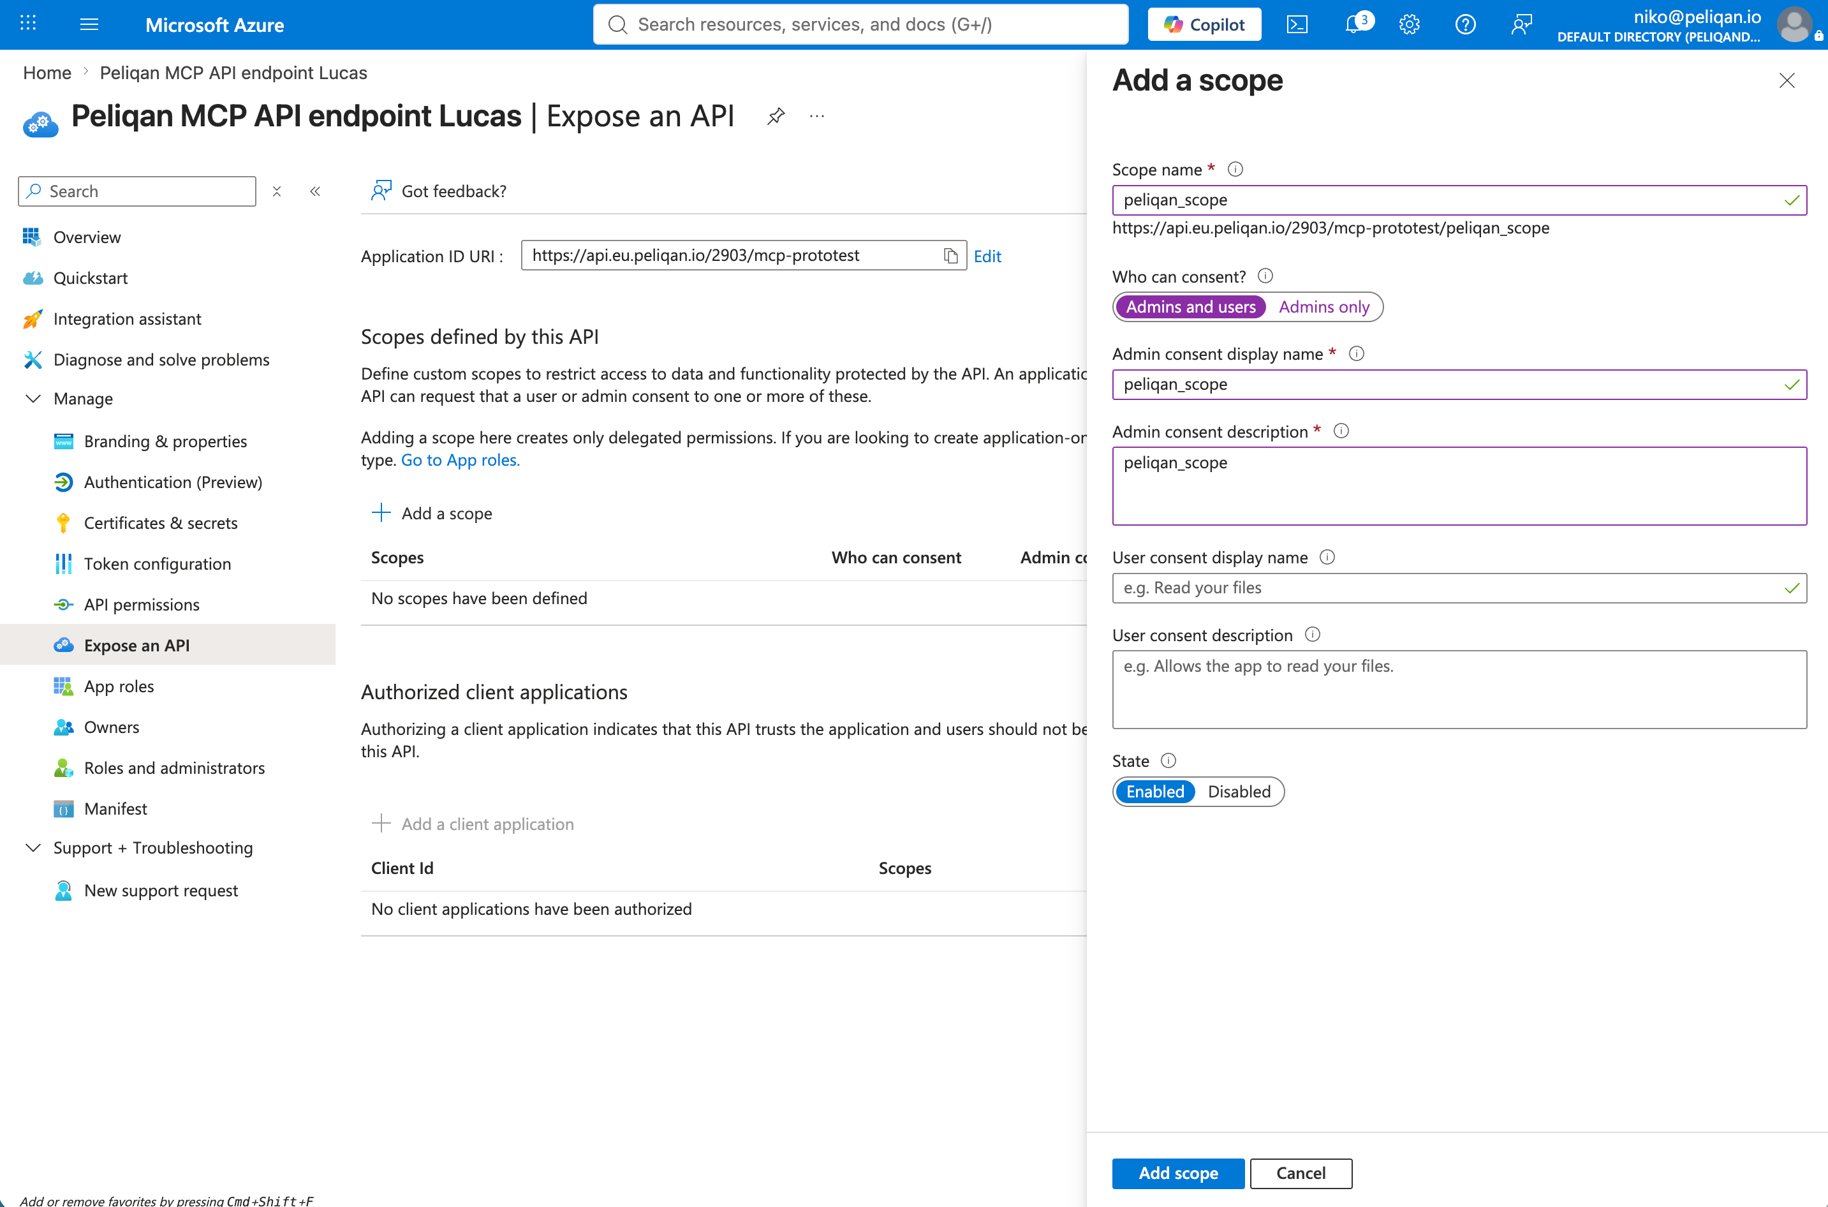Select Admins only consent option
This screenshot has height=1207, width=1828.
(x=1324, y=307)
